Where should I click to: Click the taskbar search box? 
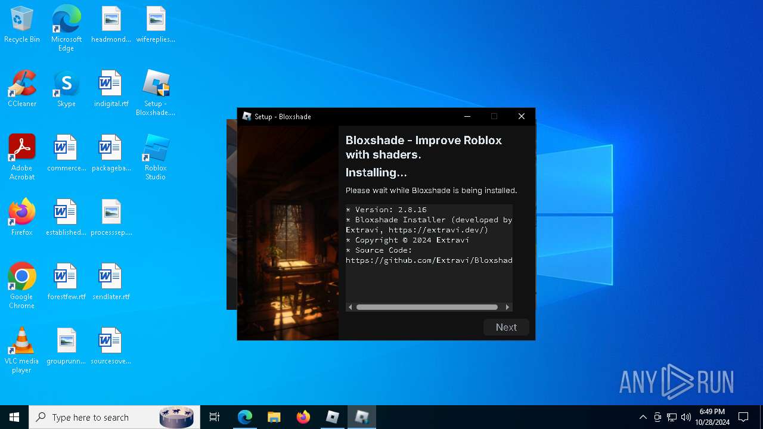coord(113,417)
